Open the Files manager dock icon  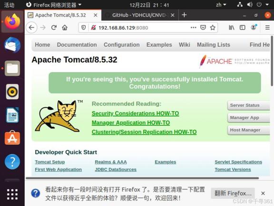(x=12, y=68)
